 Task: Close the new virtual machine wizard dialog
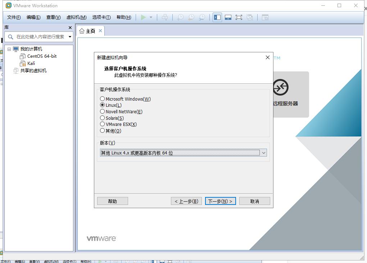click(x=268, y=57)
